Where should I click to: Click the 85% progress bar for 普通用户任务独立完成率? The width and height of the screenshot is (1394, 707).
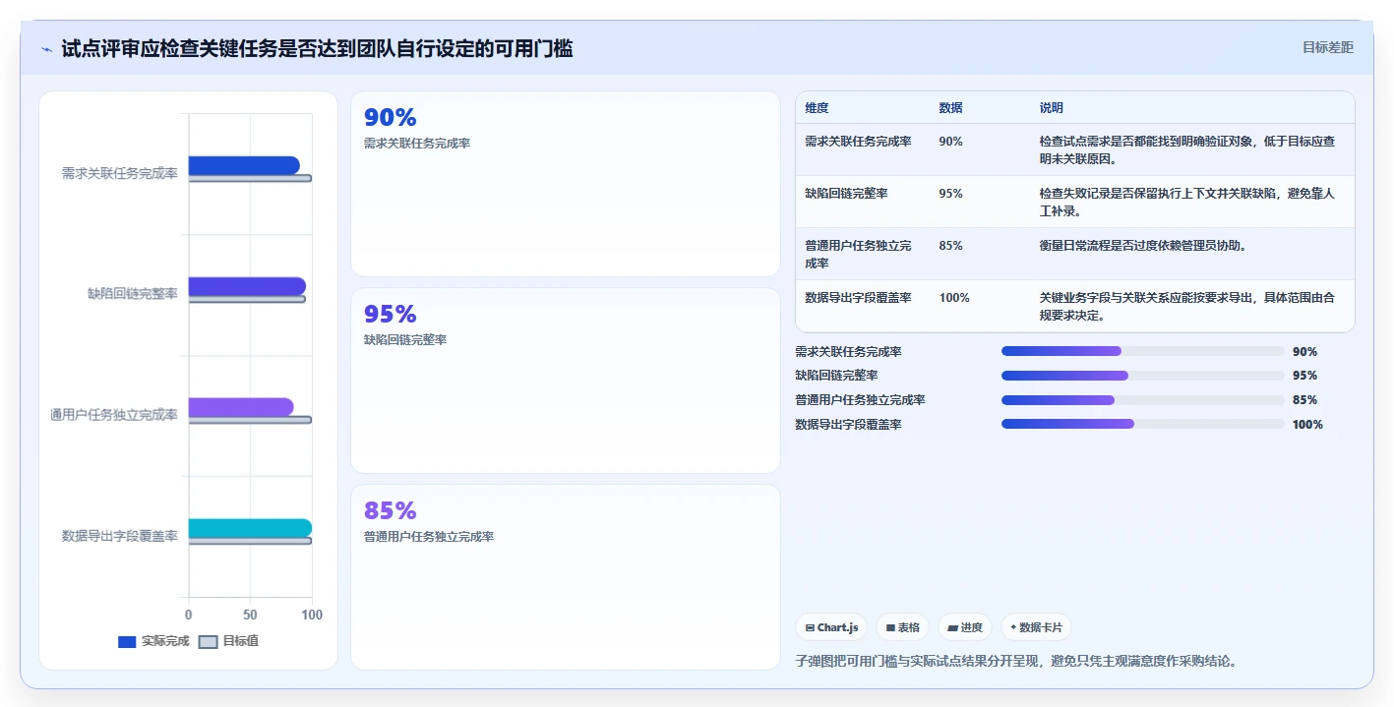click(x=1143, y=400)
